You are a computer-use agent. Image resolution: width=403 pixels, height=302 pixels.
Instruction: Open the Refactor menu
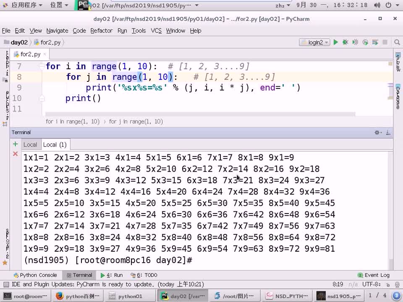tap(102, 31)
